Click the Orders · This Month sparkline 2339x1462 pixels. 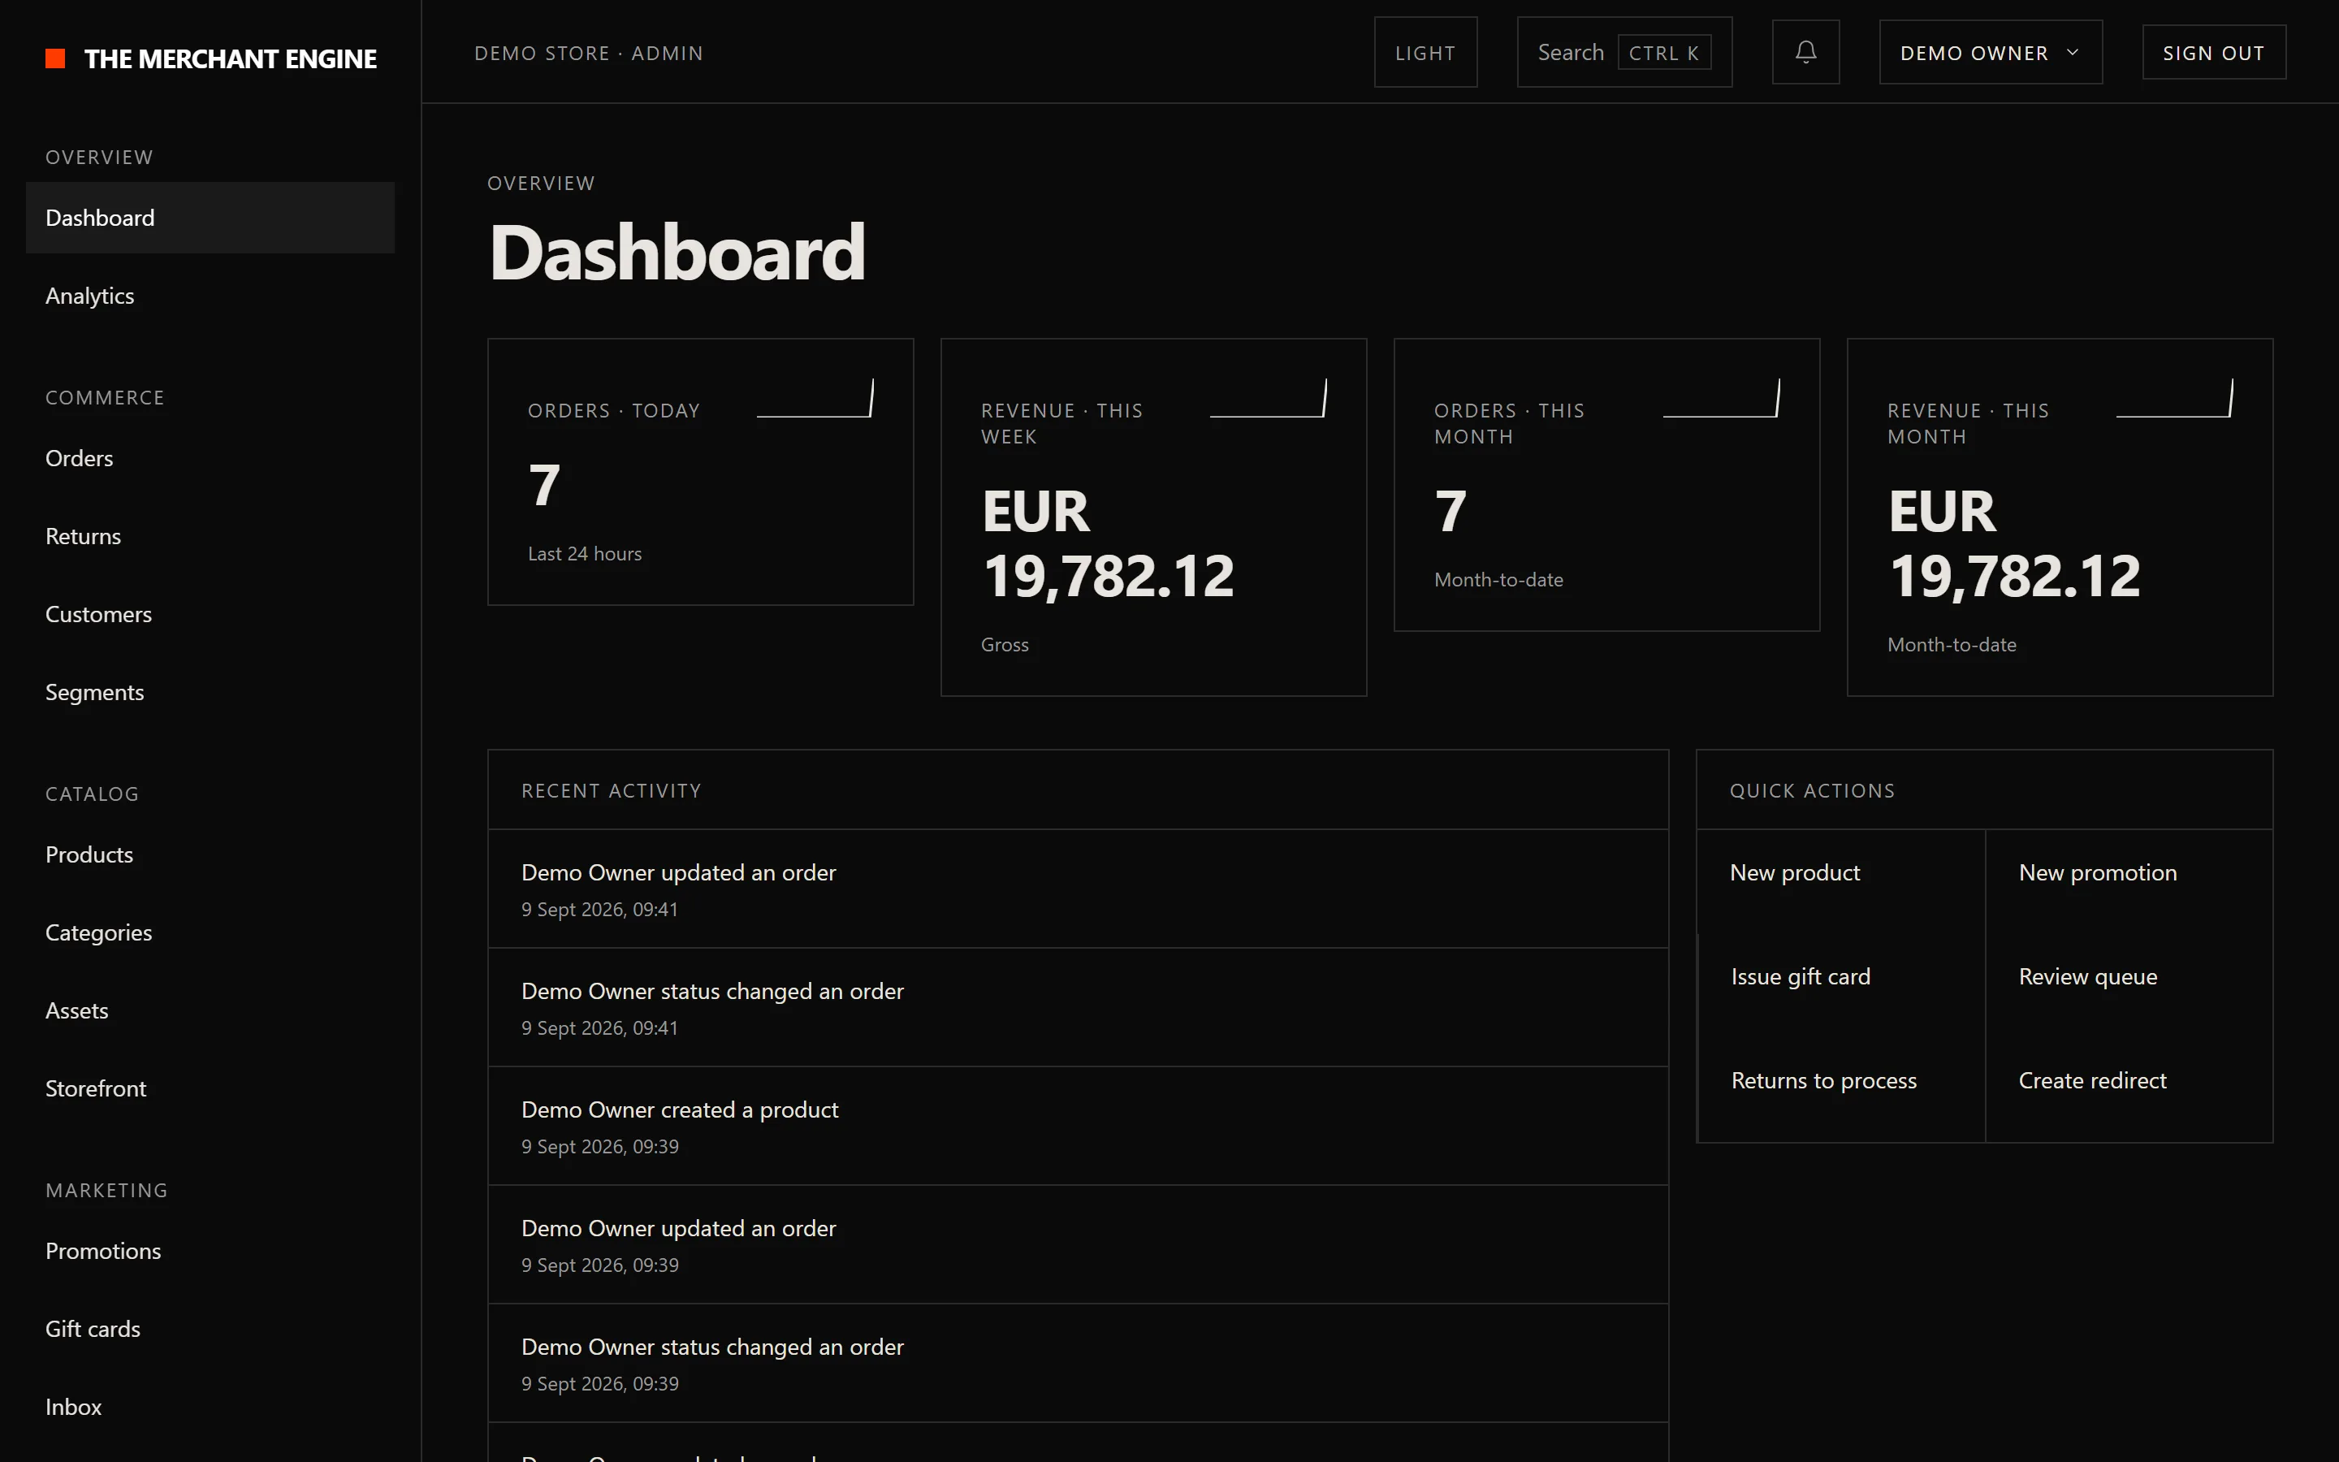pos(1722,398)
